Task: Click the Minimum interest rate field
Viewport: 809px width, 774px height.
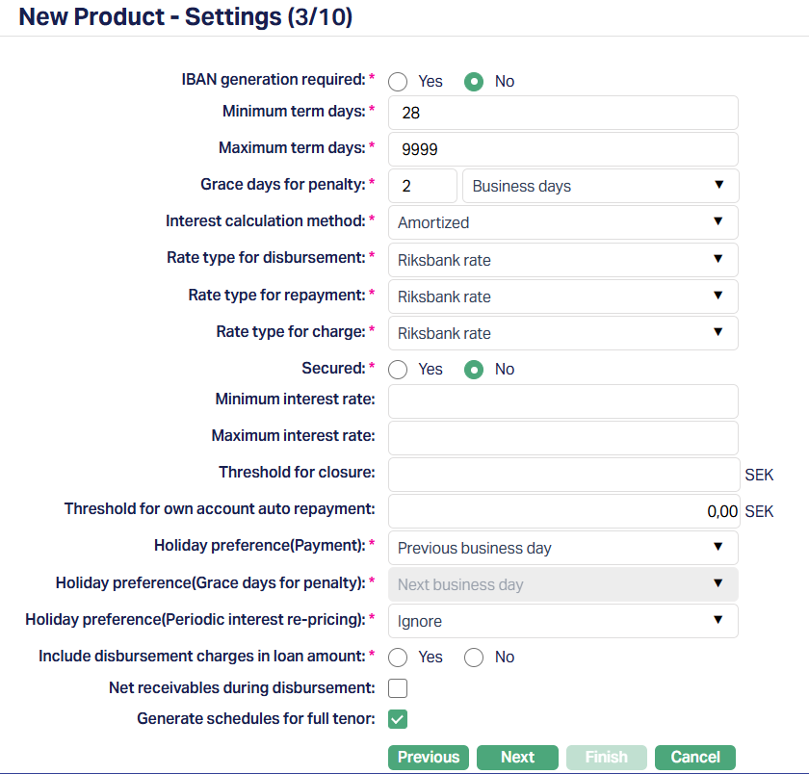Action: coord(562,400)
